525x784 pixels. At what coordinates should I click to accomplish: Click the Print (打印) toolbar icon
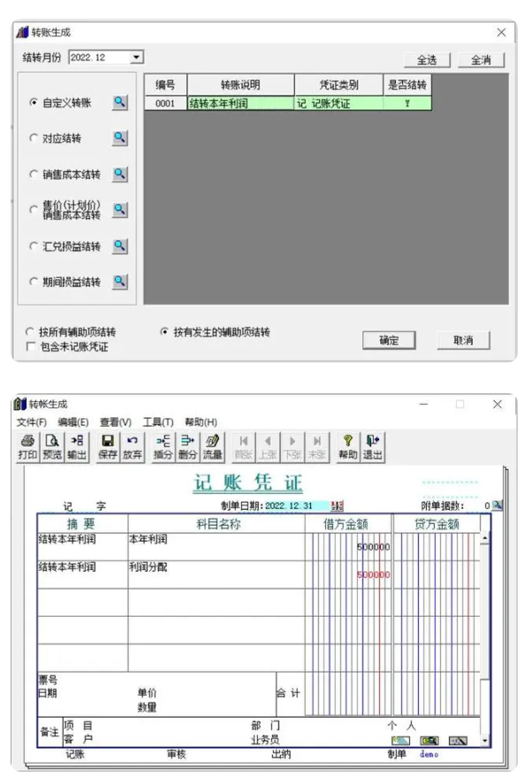(27, 447)
